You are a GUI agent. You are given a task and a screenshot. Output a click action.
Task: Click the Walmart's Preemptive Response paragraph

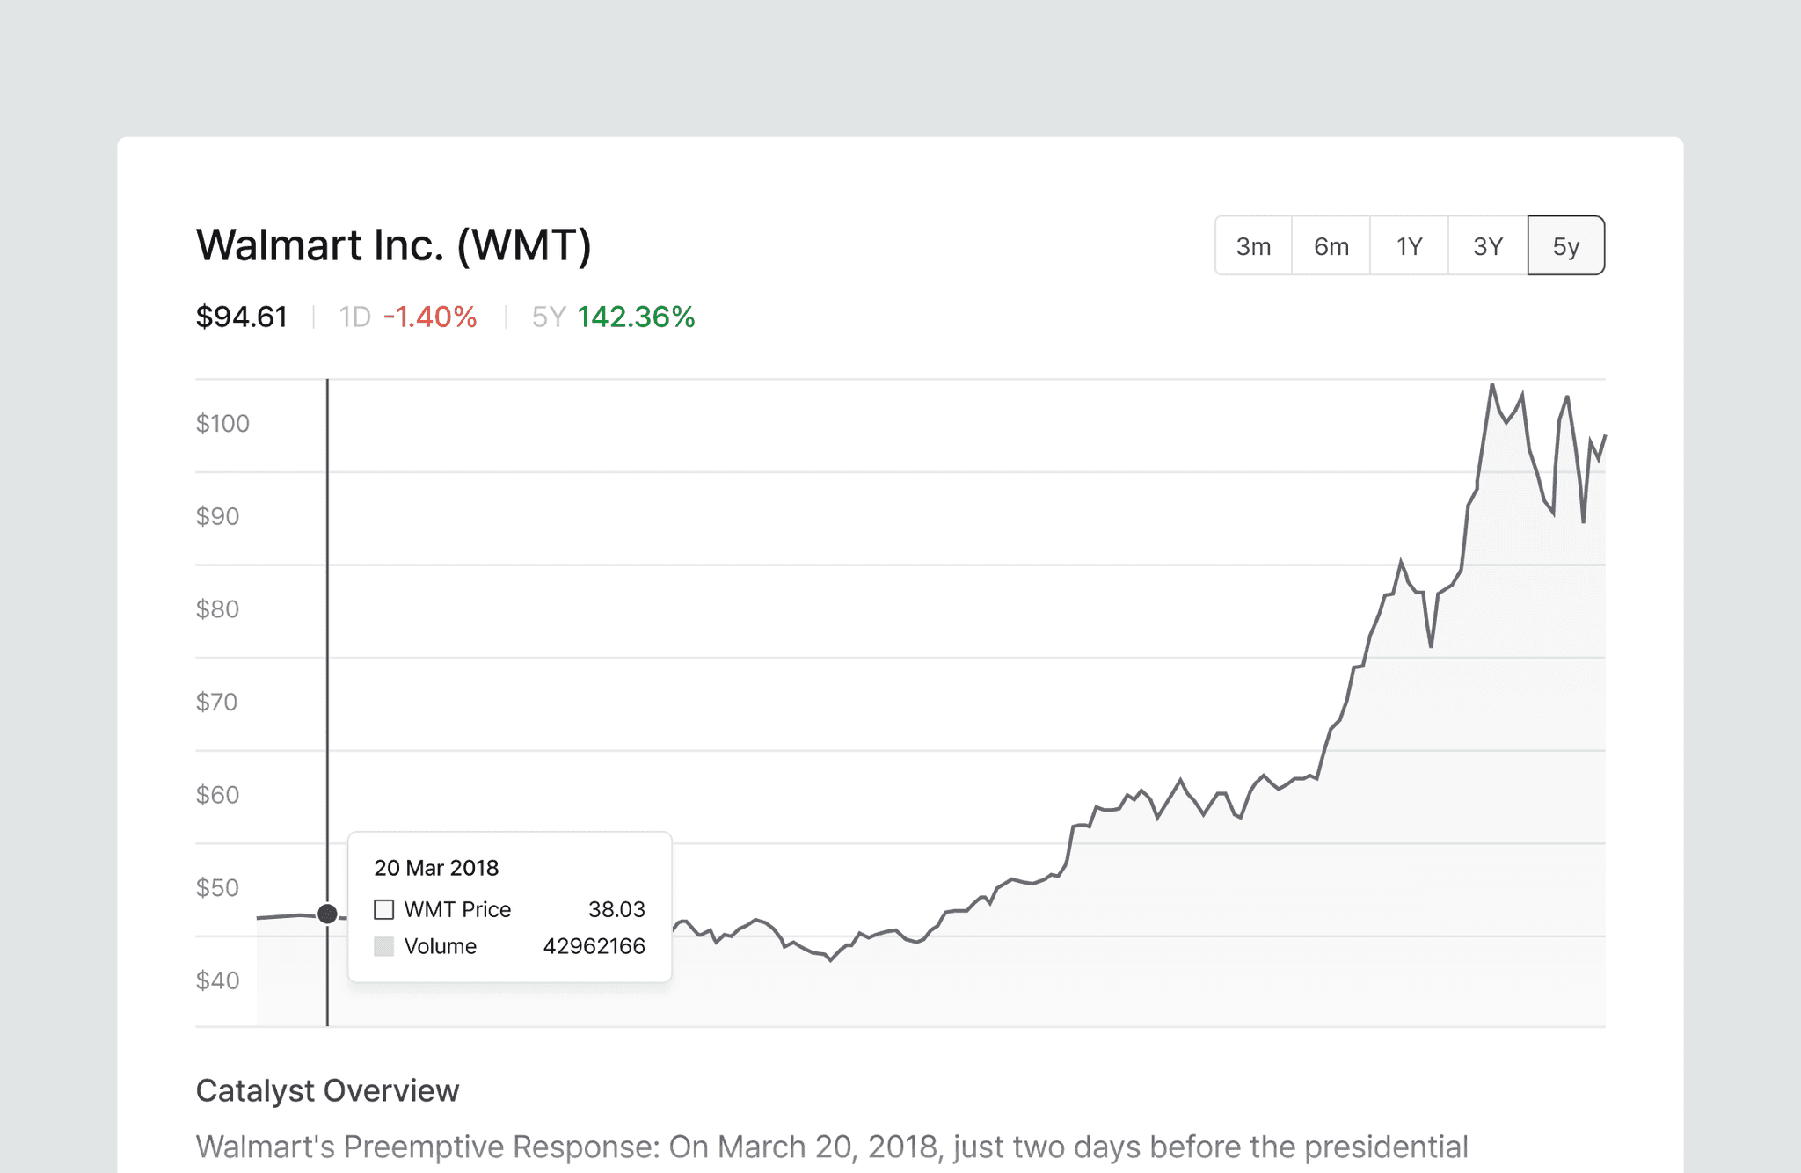[x=832, y=1147]
